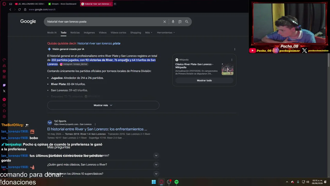This screenshot has height=186, width=330.
Task: Open clock and date in taskbar
Action: click(x=317, y=182)
